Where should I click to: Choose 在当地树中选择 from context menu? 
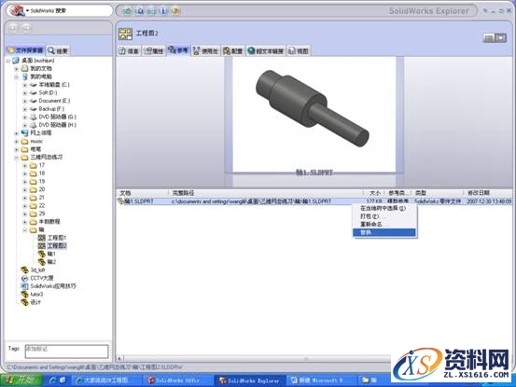(x=384, y=209)
